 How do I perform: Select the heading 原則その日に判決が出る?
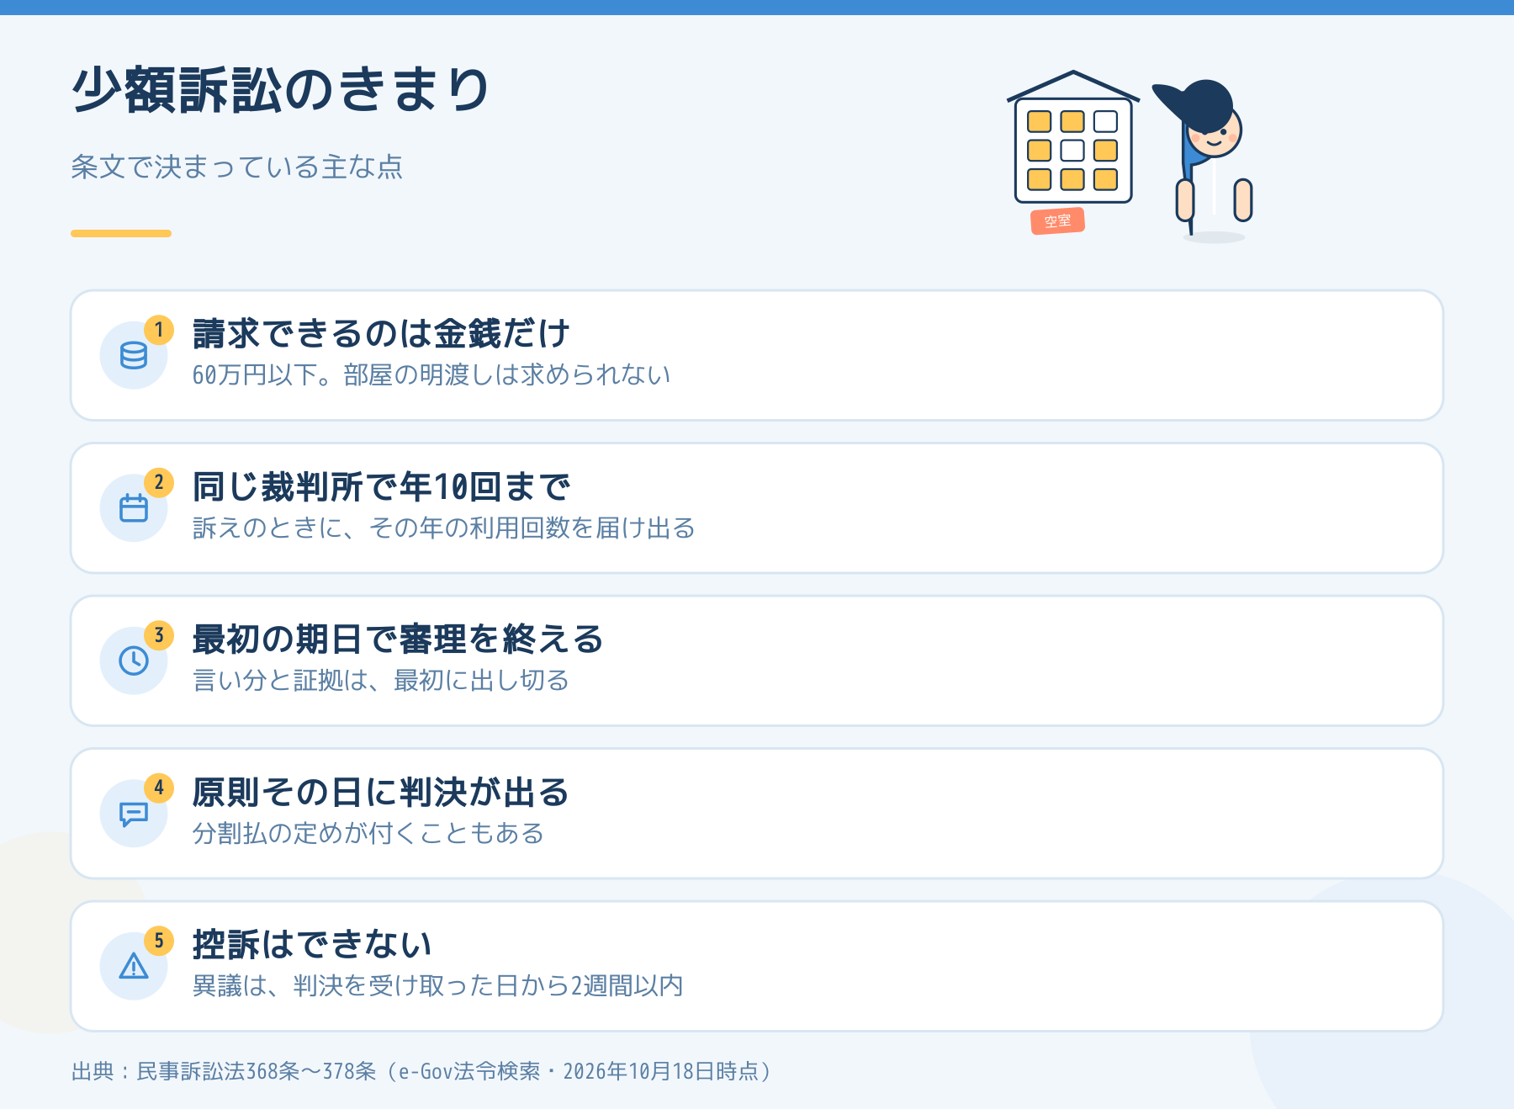(381, 792)
